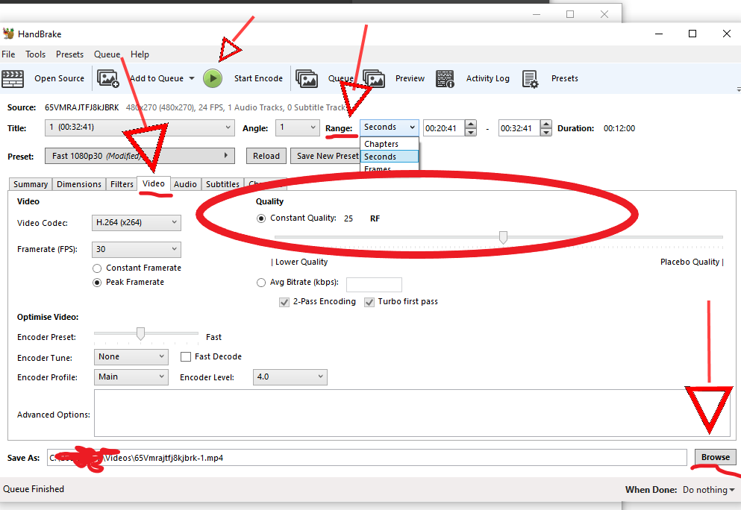Click the Presets document gear icon

[531, 79]
